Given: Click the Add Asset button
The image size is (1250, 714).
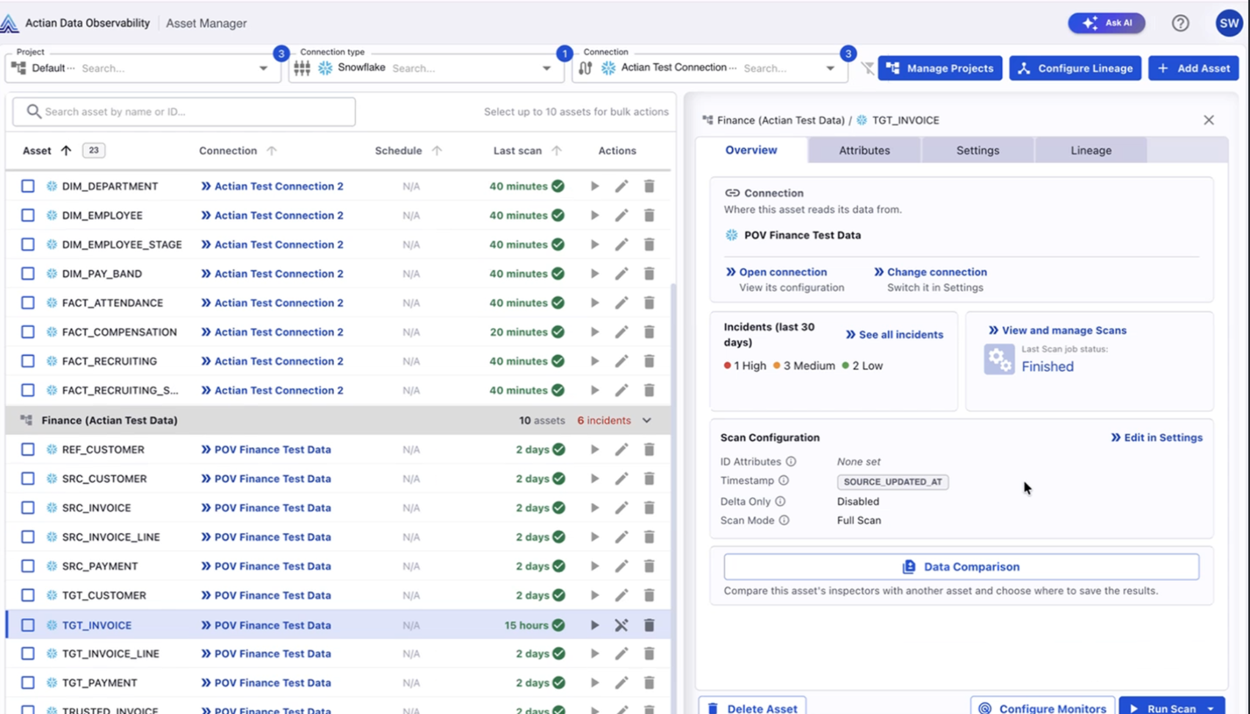Looking at the screenshot, I should pyautogui.click(x=1194, y=68).
